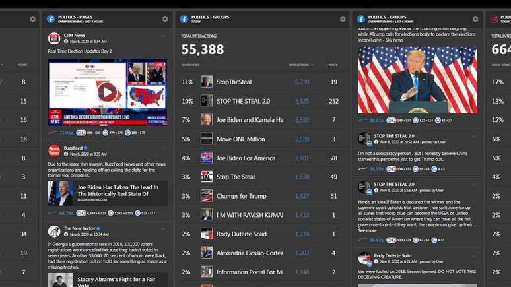Click 71.01x overperforming score on CTM News post
The image size is (511, 287).
pos(66,133)
